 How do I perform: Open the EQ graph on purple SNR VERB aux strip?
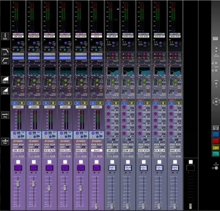18,71
